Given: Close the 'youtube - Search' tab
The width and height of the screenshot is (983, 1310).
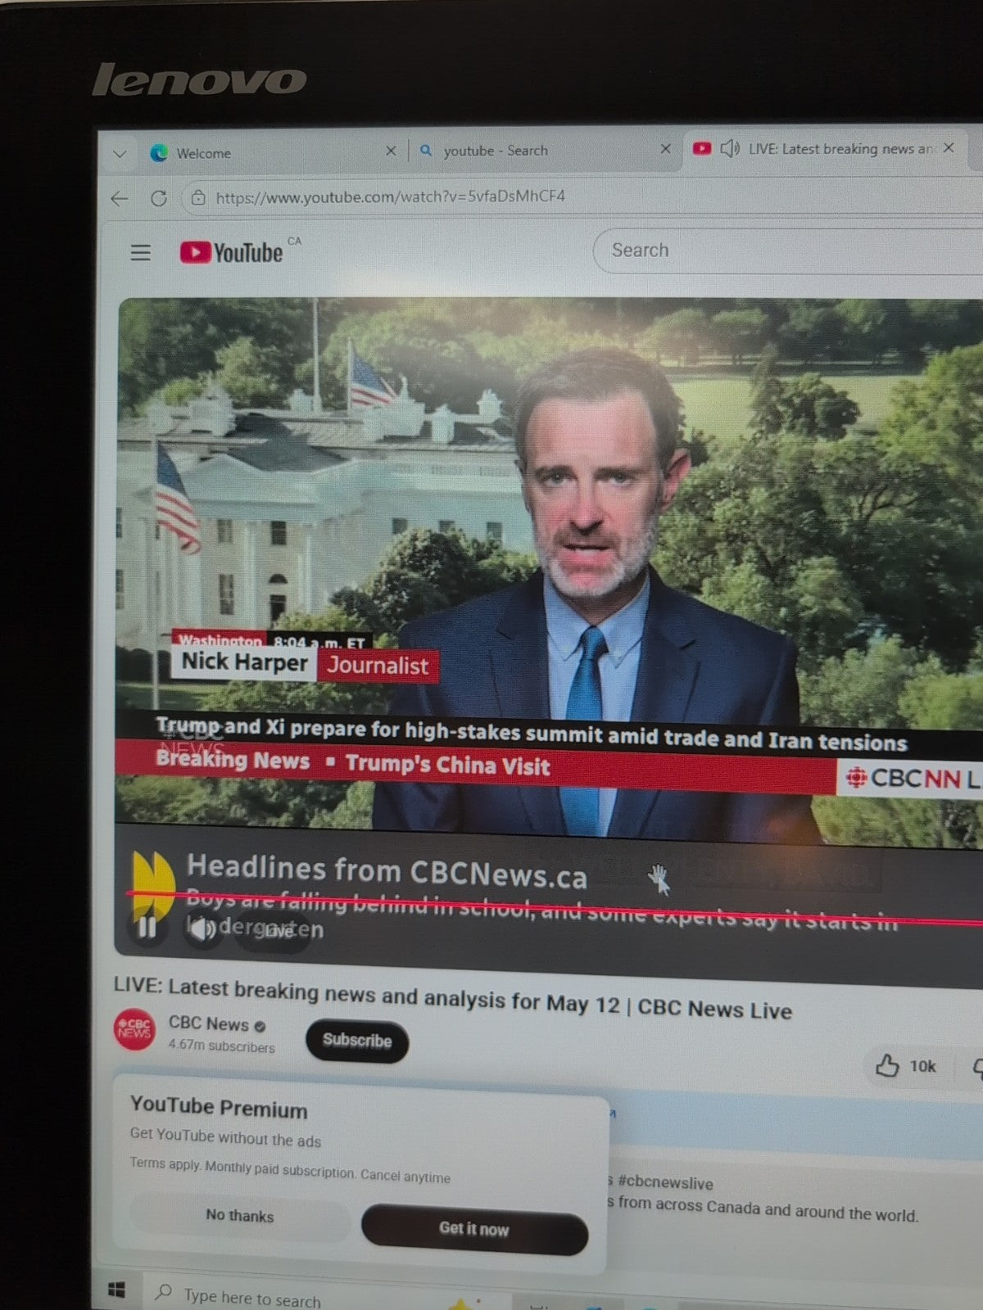Looking at the screenshot, I should (665, 149).
